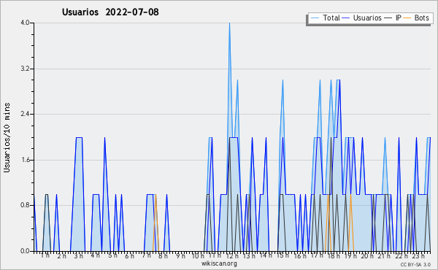Click the 'CC BY-SA 3.0' license text
Image resolution: width=438 pixels, height=270 pixels.
(415, 265)
